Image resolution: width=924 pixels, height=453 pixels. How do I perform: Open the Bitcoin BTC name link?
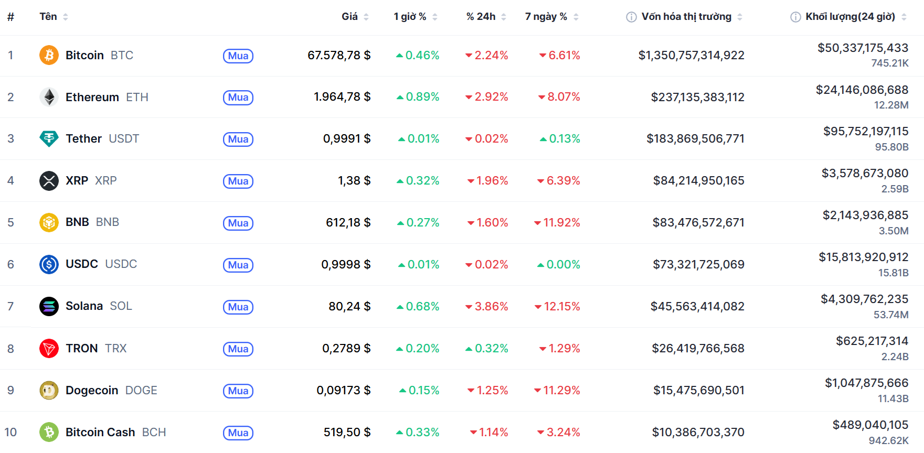(x=99, y=55)
